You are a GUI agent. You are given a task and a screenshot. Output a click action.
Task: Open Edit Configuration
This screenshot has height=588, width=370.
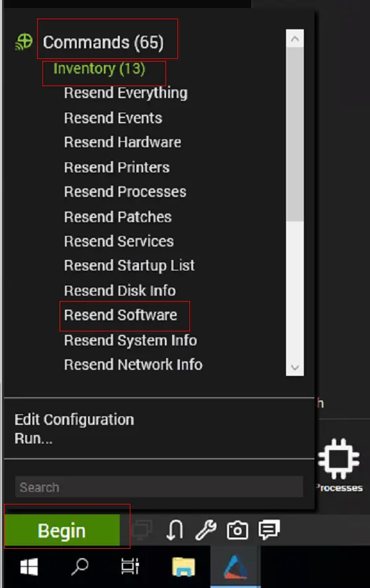click(74, 420)
